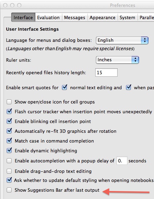Disable Enable dynamic highlighting checkbox
The width and height of the screenshot is (154, 199).
pyautogui.click(x=9, y=151)
